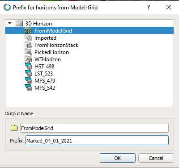Image resolution: width=179 pixels, height=168 pixels.
Task: Click the FromHorizonStack folder icon
Action: [x=28, y=45]
